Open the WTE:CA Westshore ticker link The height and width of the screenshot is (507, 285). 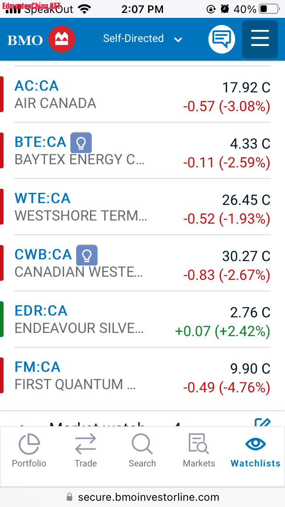(x=42, y=198)
